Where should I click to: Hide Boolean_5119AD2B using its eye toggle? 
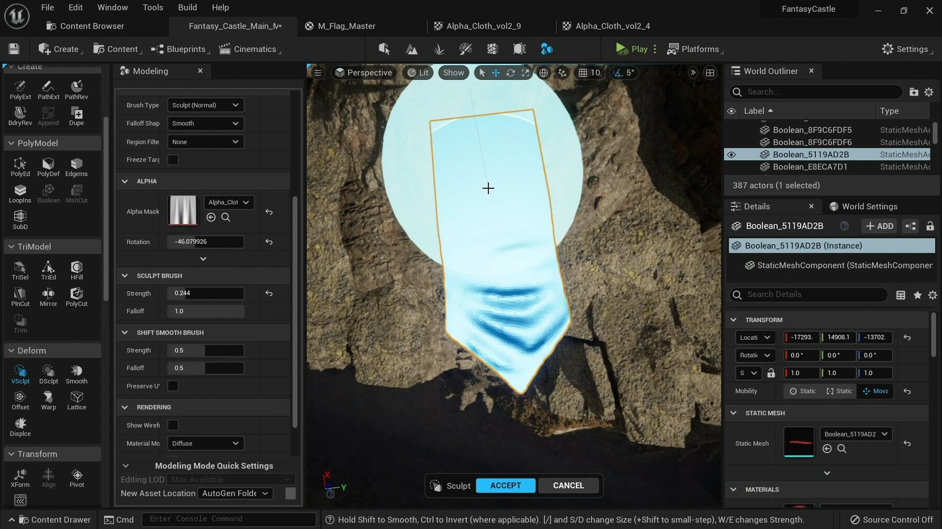[x=731, y=155]
